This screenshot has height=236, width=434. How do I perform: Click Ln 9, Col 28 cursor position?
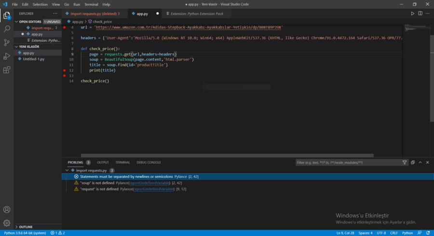tap(345, 233)
